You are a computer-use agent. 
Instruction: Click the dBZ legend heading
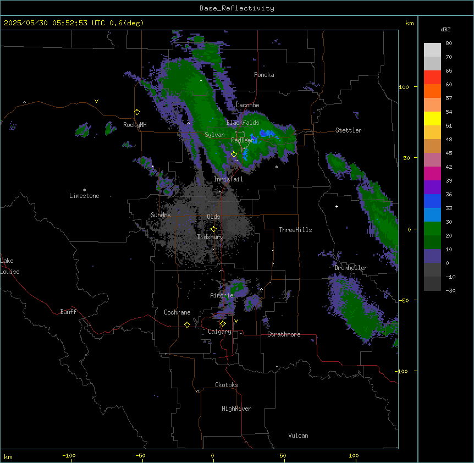(445, 29)
